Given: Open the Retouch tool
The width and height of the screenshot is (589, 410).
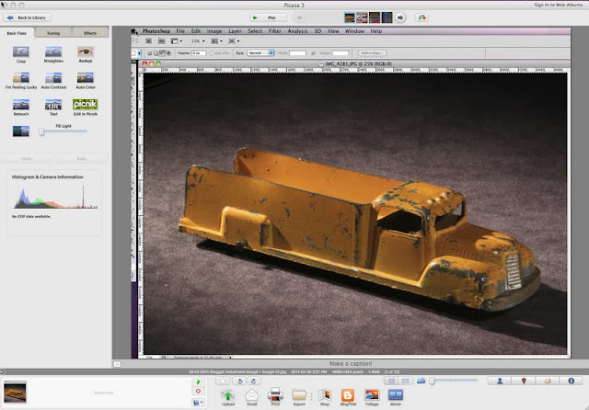Looking at the screenshot, I should (21, 105).
